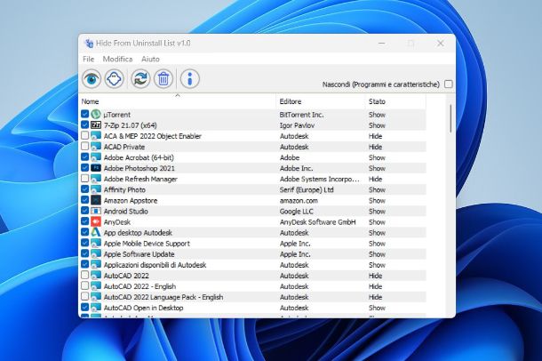Open the Modifica menu
This screenshot has width=542, height=361.
click(117, 59)
